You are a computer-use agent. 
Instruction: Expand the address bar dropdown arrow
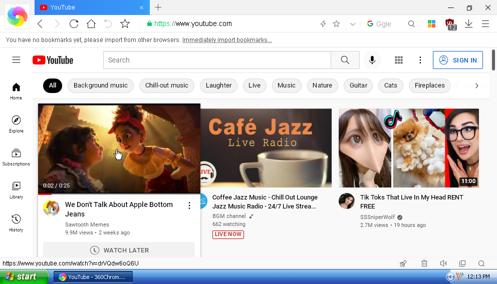click(x=353, y=24)
